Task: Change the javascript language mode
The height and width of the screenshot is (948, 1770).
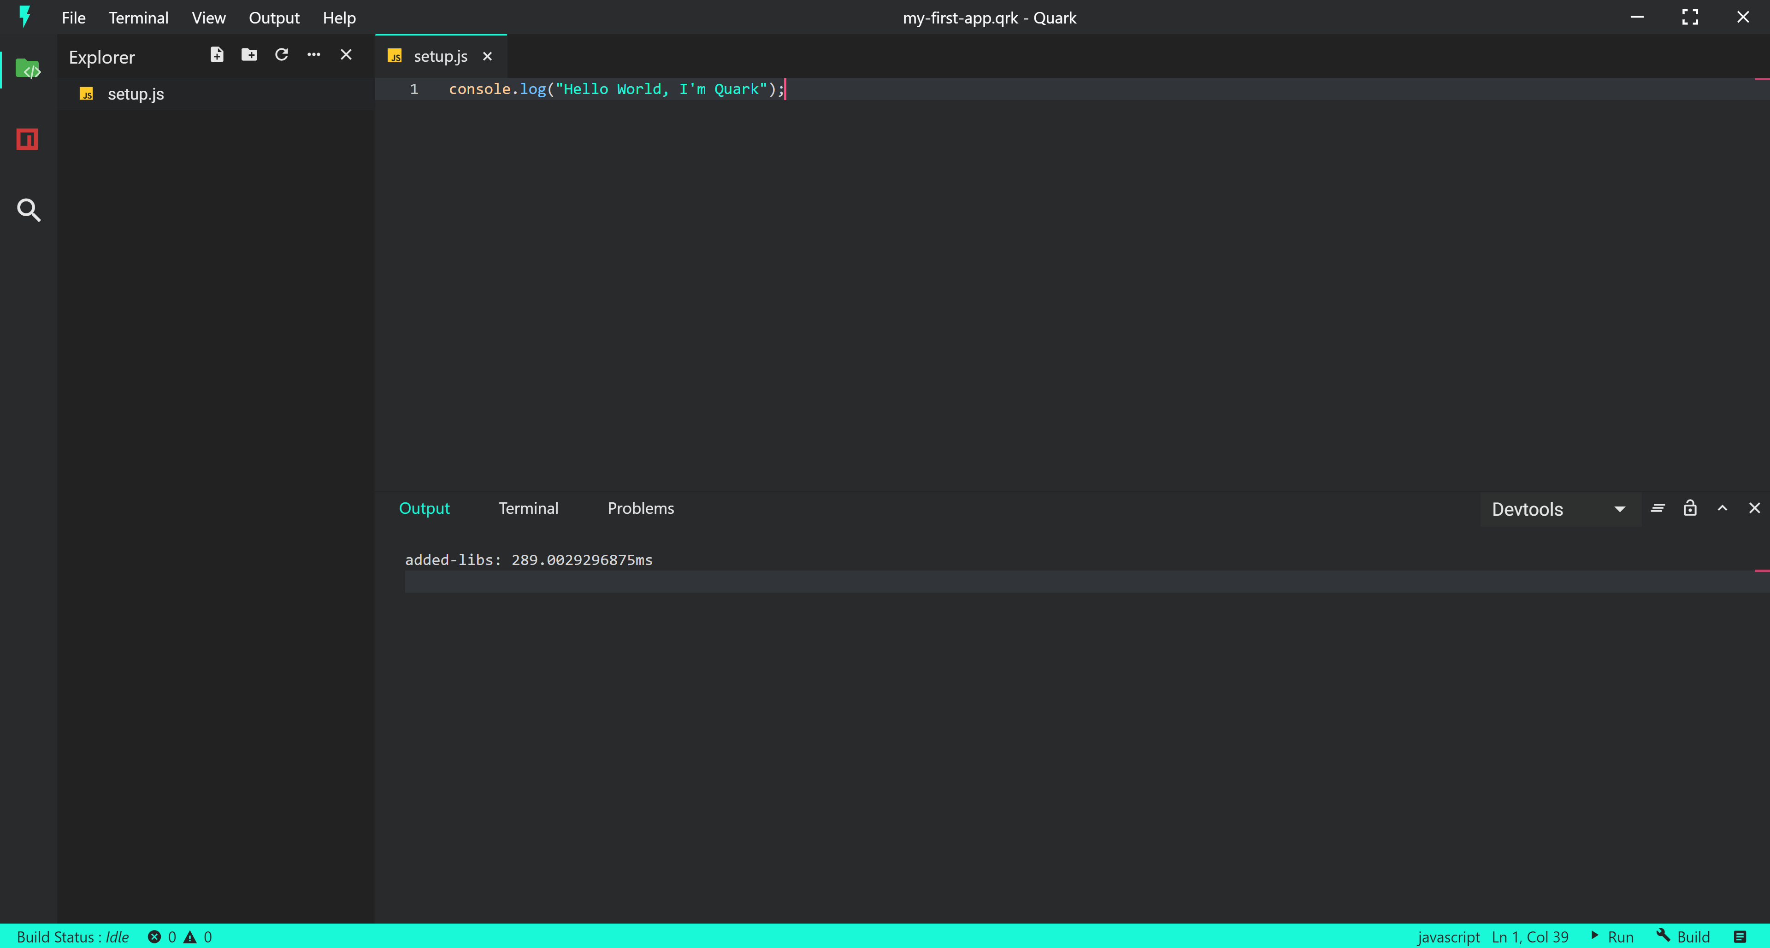Action: 1448,937
